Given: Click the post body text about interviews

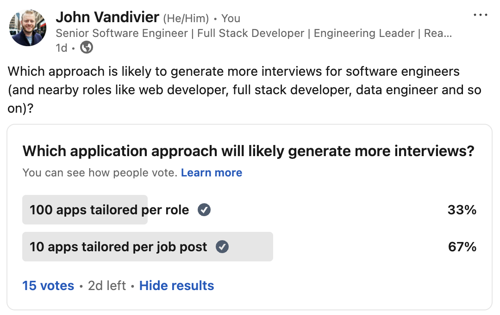Looking at the screenshot, I should pyautogui.click(x=244, y=89).
